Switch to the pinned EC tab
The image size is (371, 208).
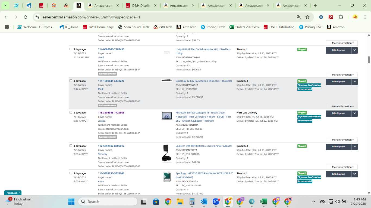[16, 5]
